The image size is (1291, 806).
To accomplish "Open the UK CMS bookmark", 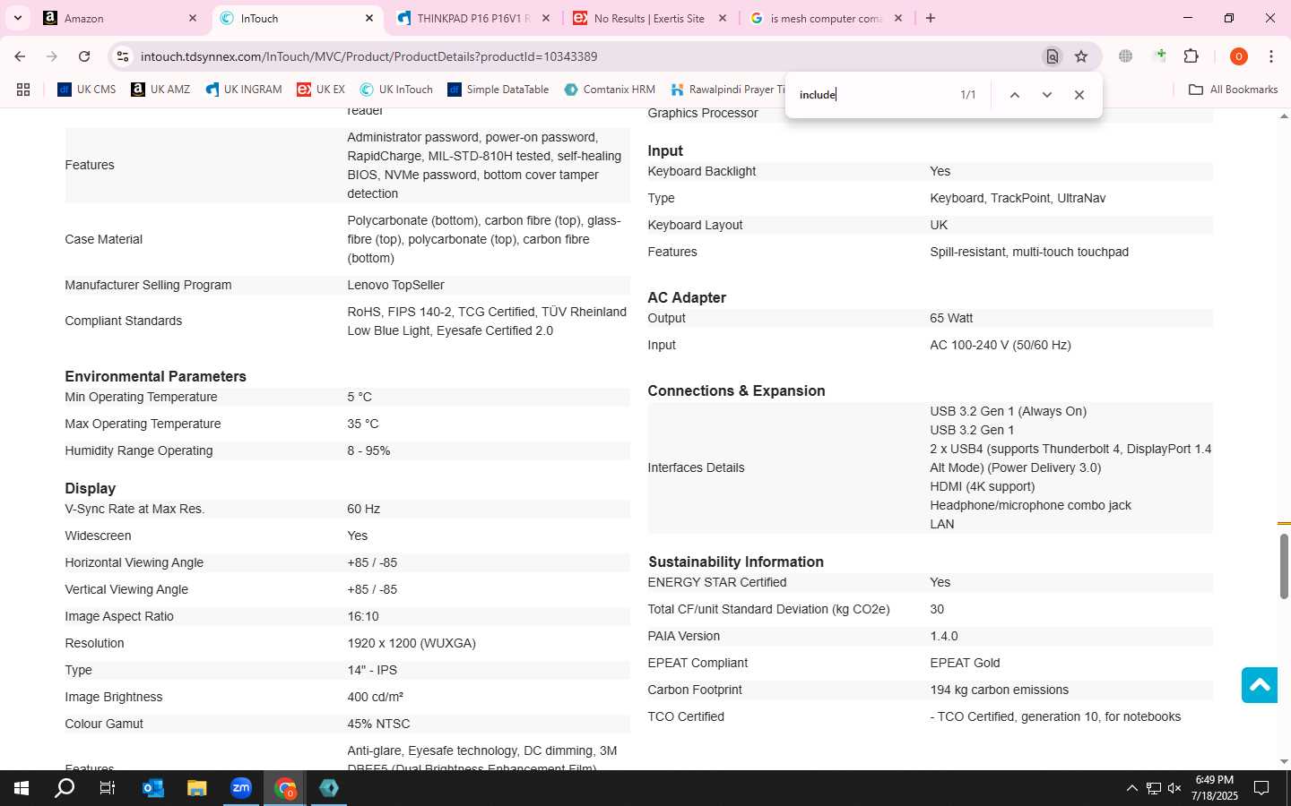I will 86,90.
